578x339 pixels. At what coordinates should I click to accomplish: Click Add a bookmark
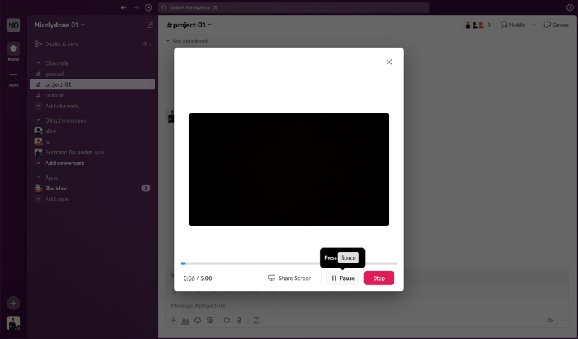(187, 41)
